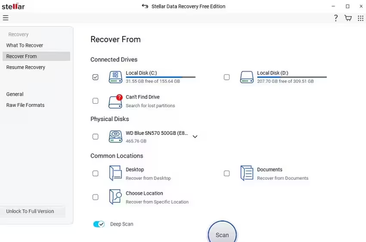Start the scan with Scan button
366x242 pixels.
(x=222, y=233)
